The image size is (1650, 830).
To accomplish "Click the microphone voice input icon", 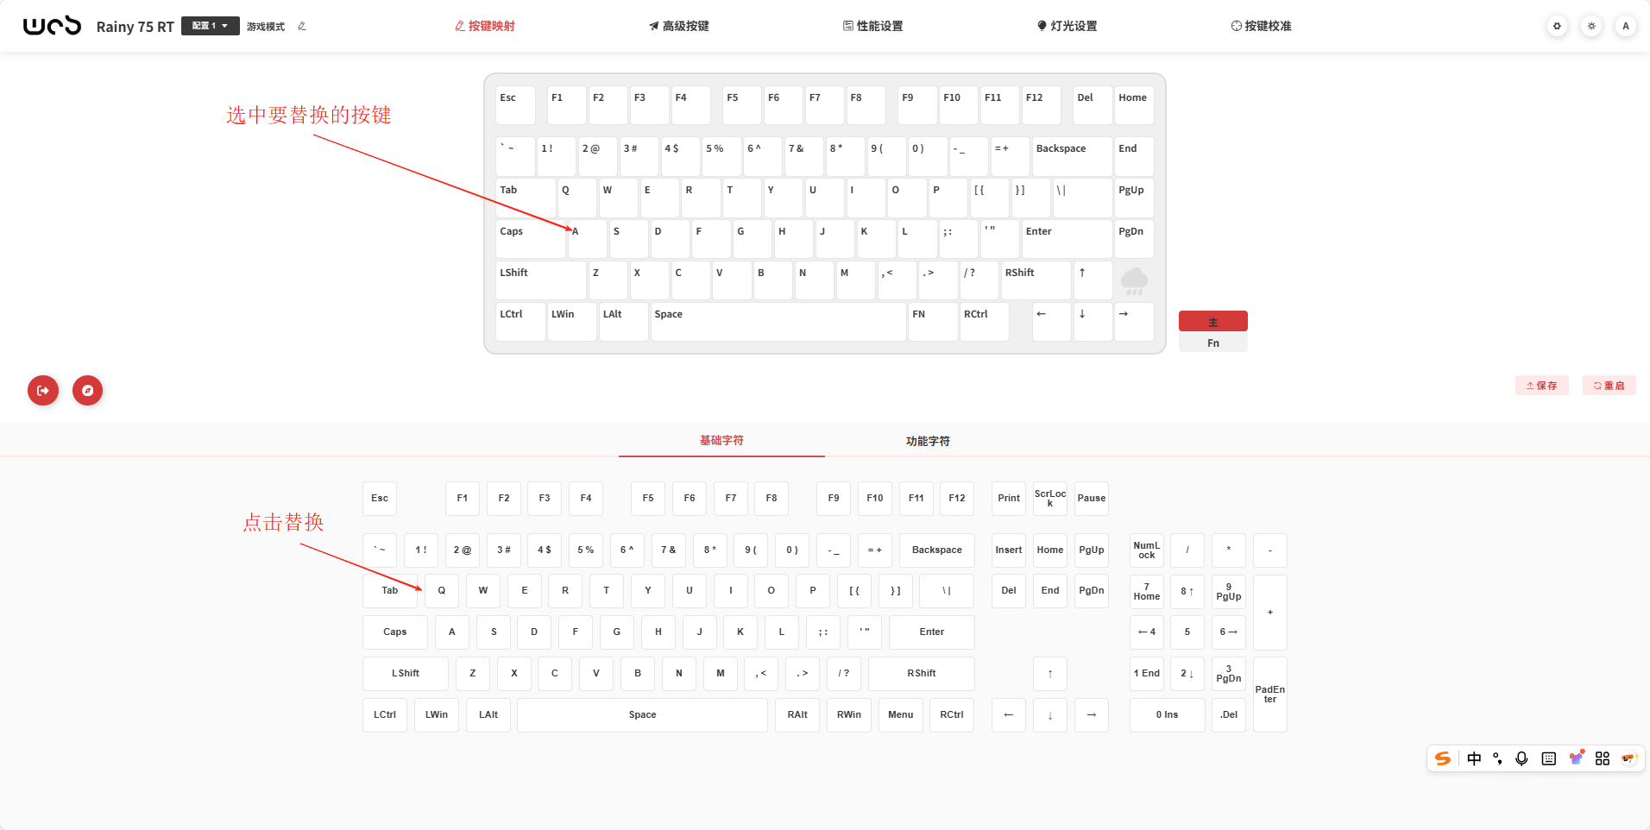I will coord(1522,758).
